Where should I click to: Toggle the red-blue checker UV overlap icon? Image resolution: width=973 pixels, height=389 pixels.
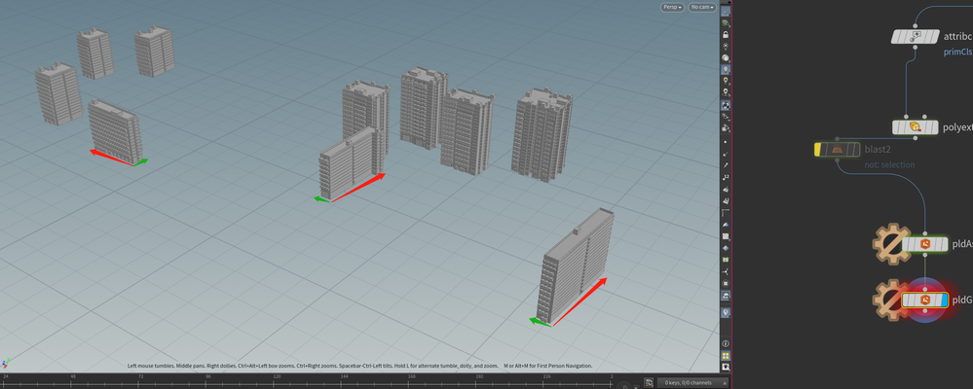click(x=726, y=236)
